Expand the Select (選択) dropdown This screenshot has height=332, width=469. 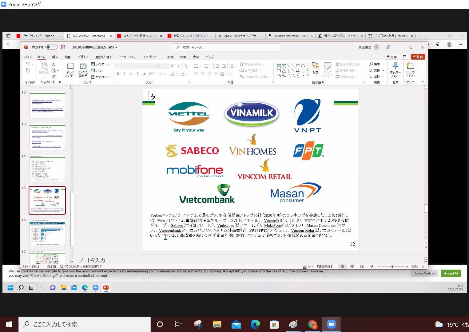click(376, 77)
